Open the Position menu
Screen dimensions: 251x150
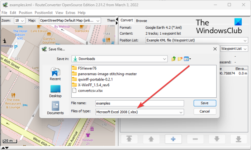25,13
